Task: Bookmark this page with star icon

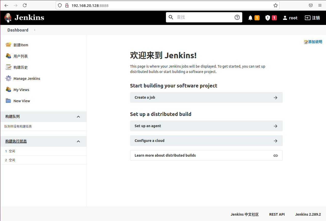Action: point(275,5)
